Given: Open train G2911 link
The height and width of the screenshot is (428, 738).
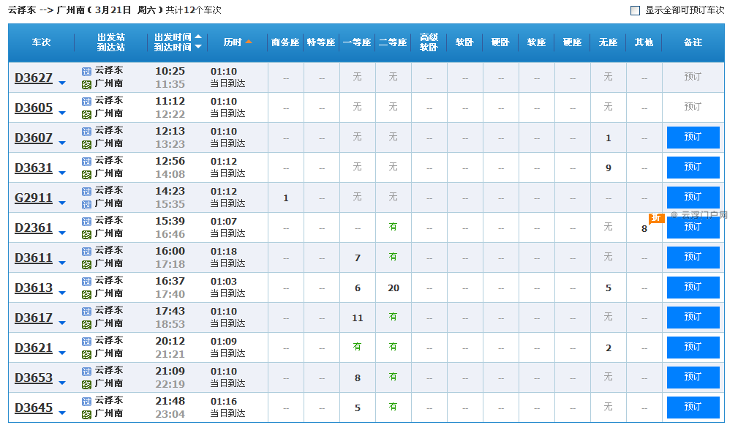Looking at the screenshot, I should [34, 198].
